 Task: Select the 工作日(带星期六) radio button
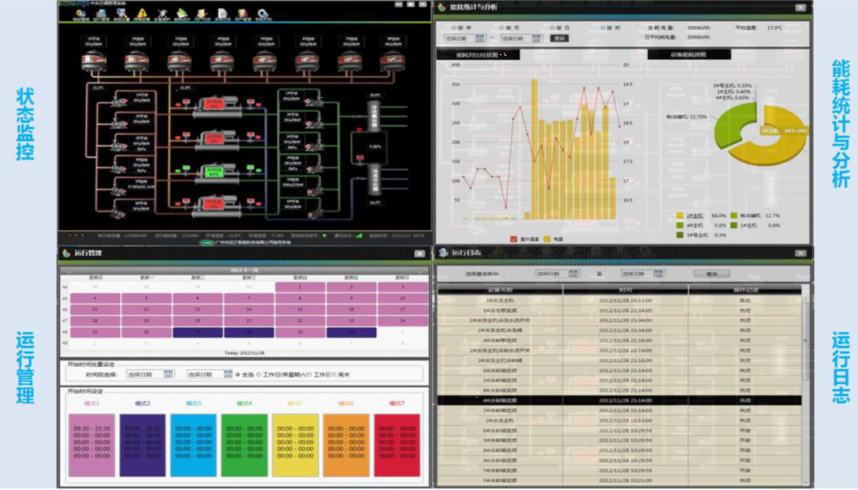258,375
